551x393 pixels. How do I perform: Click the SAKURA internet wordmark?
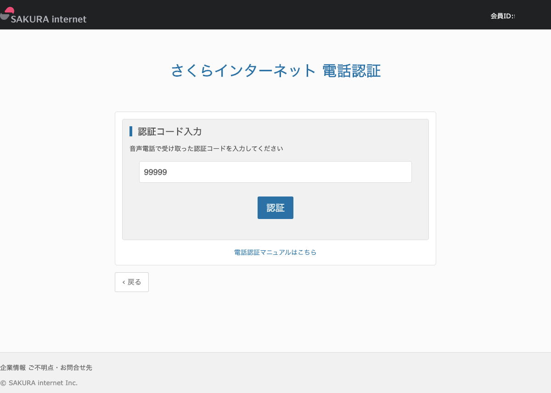tap(49, 19)
